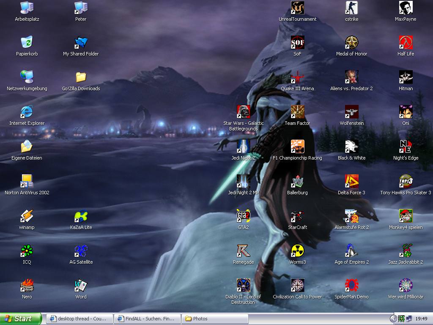Image resolution: width=433 pixels, height=325 pixels.
Task: Open the Start menu
Action: click(21, 319)
